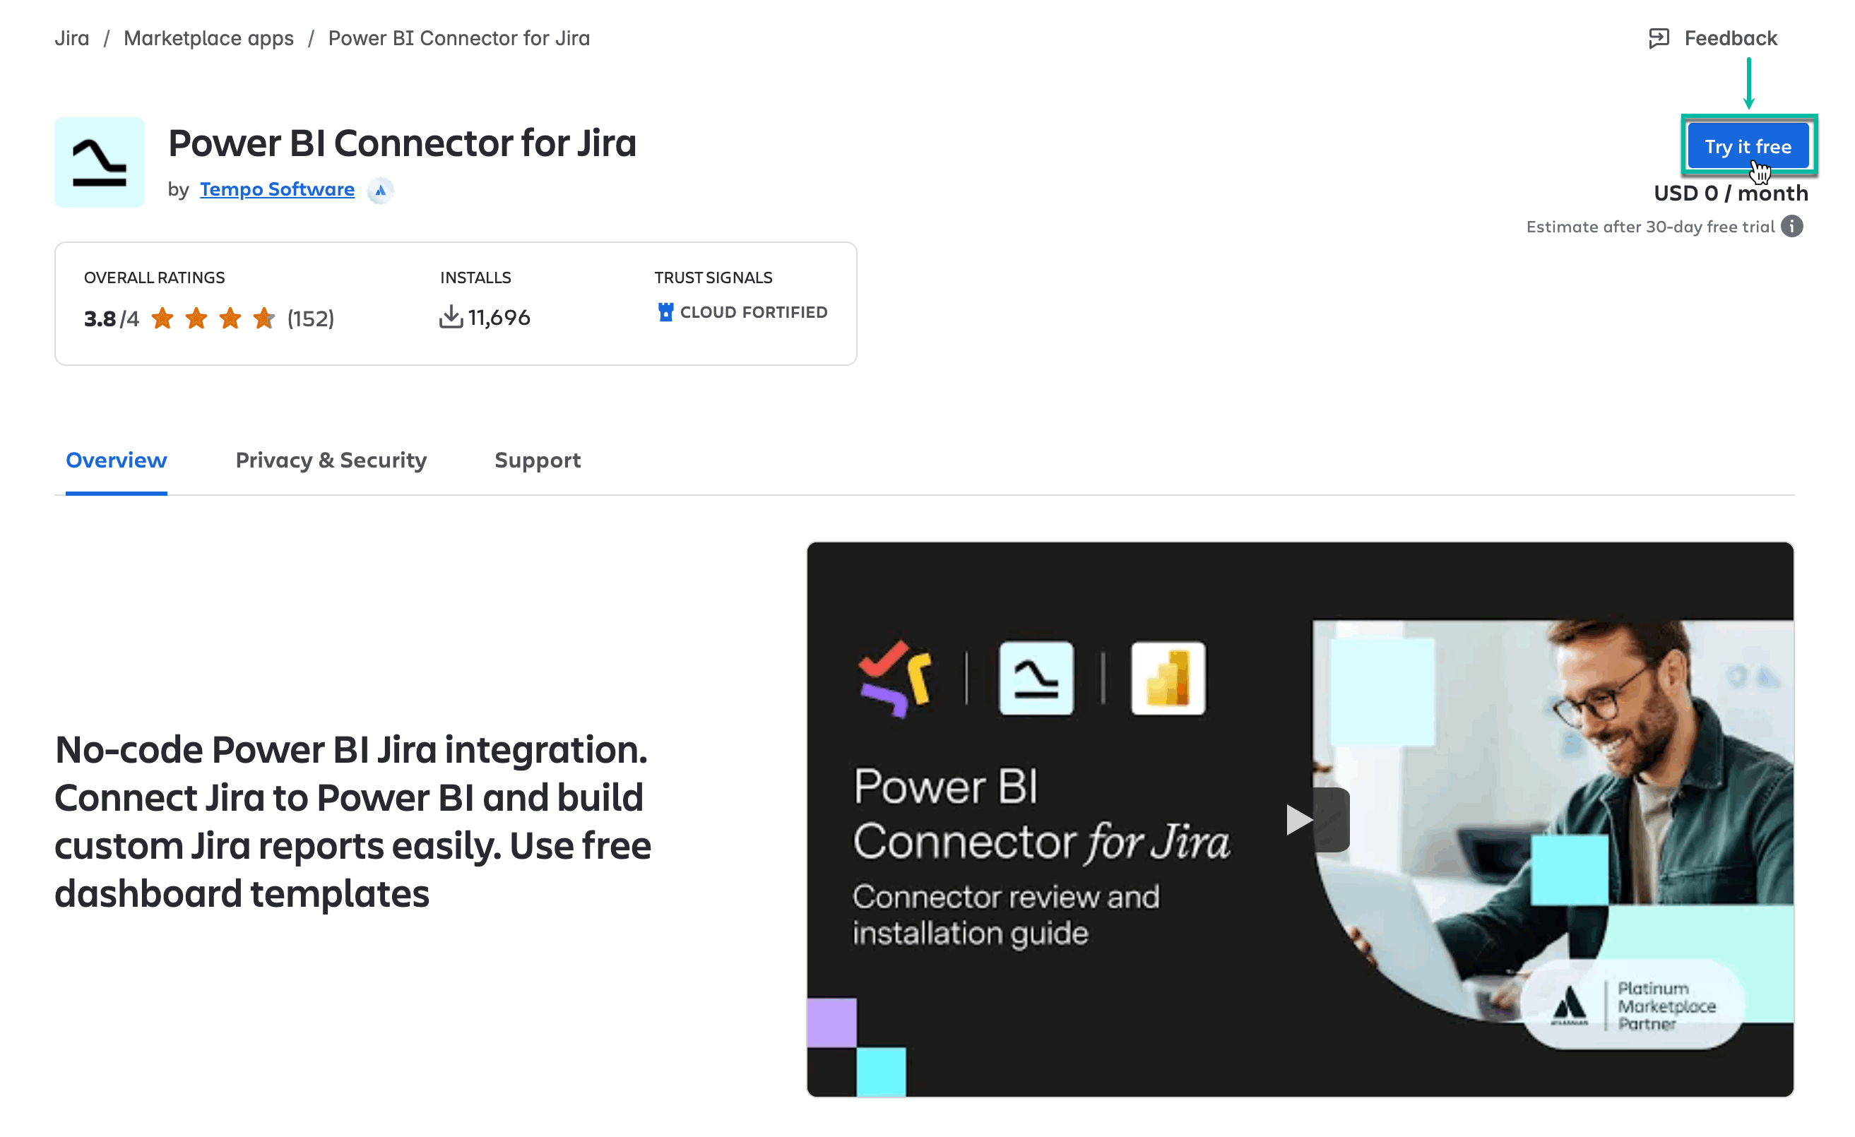This screenshot has width=1855, height=1137.
Task: Click the Power BI Connector app logo
Action: (100, 162)
